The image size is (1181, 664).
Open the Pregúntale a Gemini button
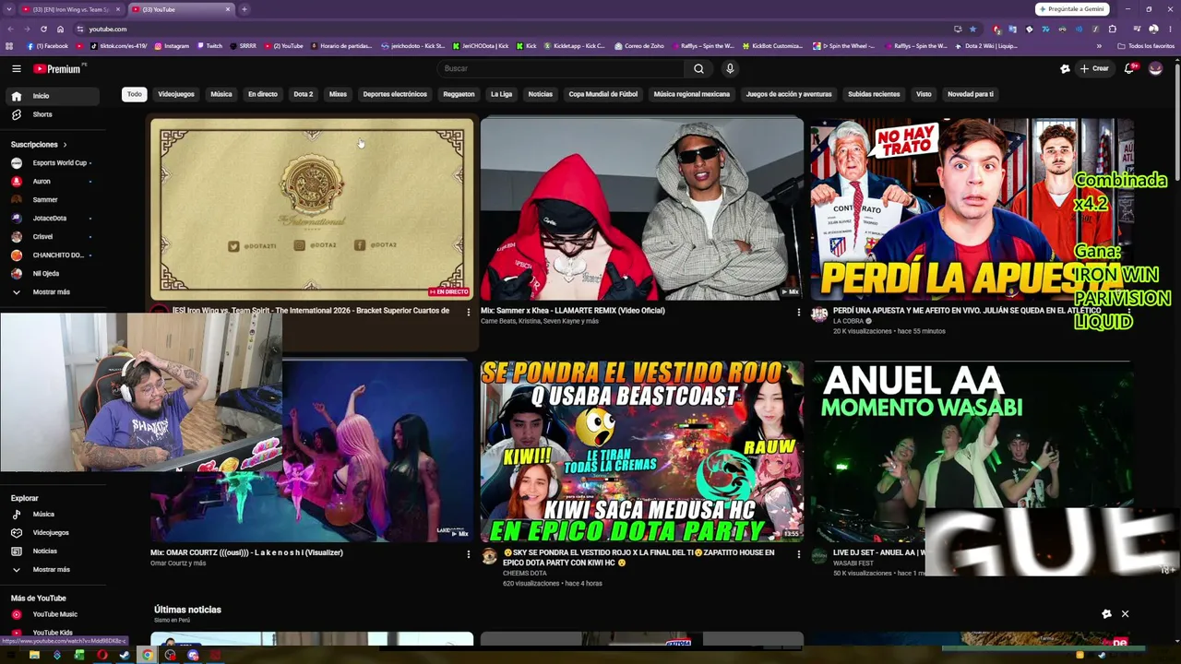click(x=1072, y=9)
